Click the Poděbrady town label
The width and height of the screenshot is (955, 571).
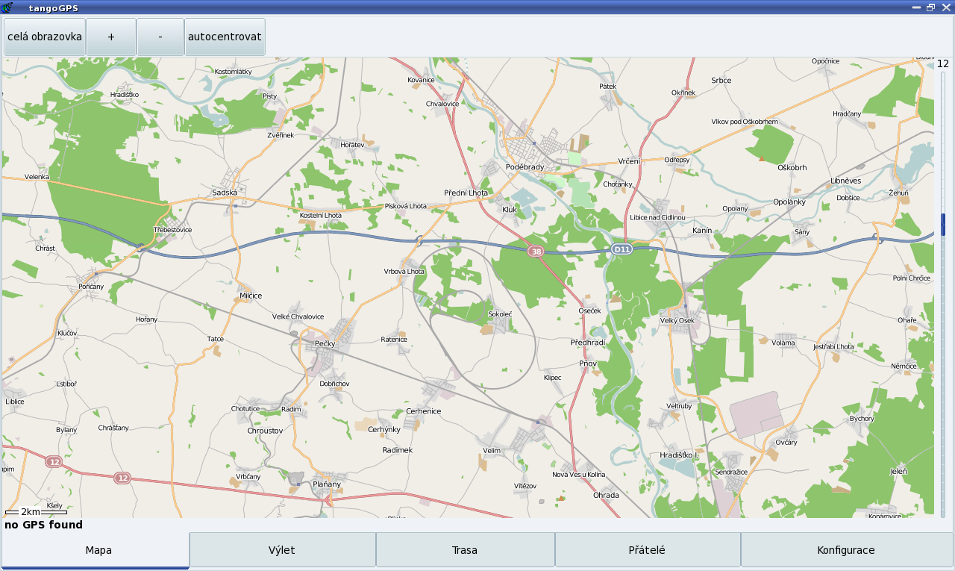coord(525,167)
